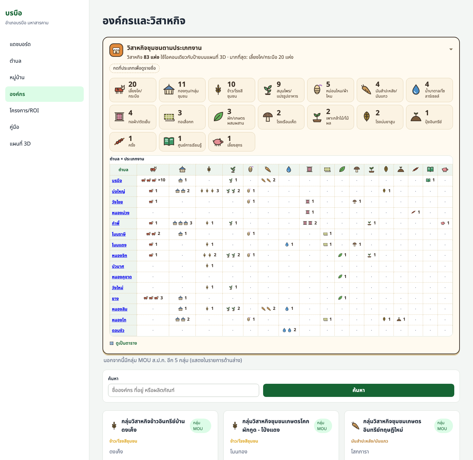Open the กลุ่มวิสาหกิจข้าวอินทรีย์บ้านดงเค็ง card
The image size is (473, 460).
(x=160, y=435)
